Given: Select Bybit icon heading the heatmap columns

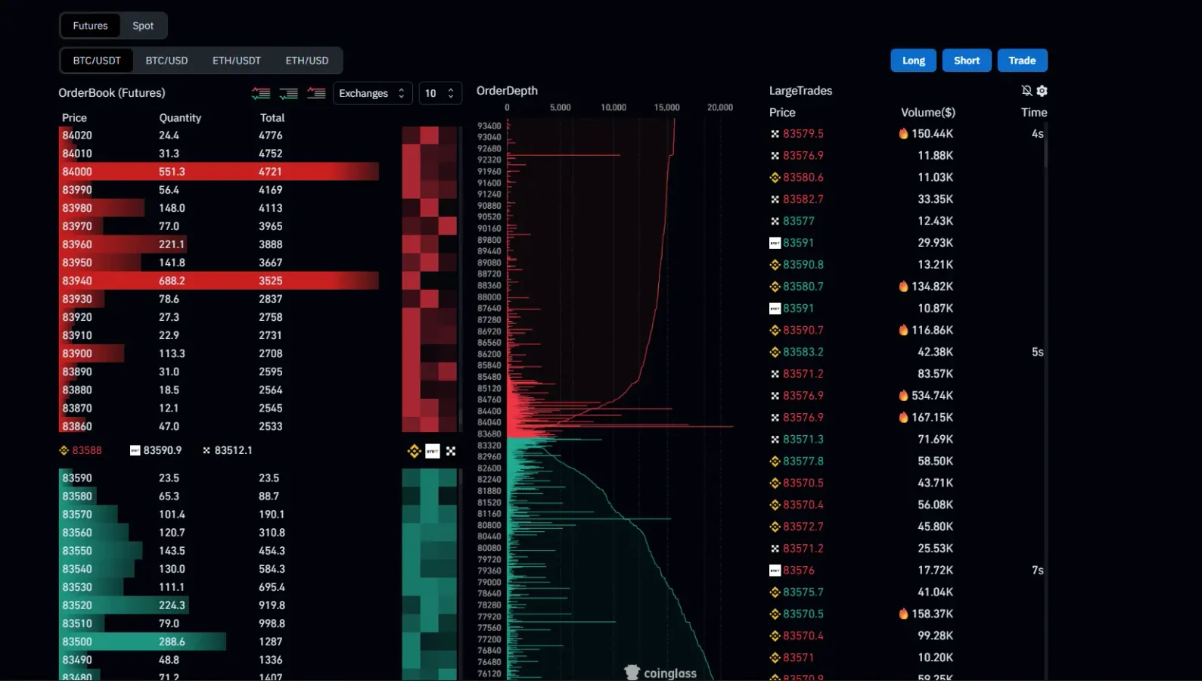Looking at the screenshot, I should 433,451.
